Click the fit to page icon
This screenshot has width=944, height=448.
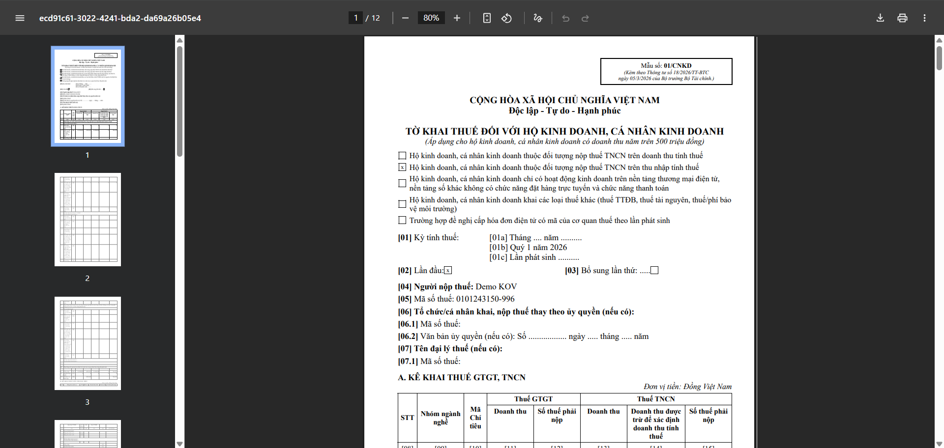pos(487,18)
